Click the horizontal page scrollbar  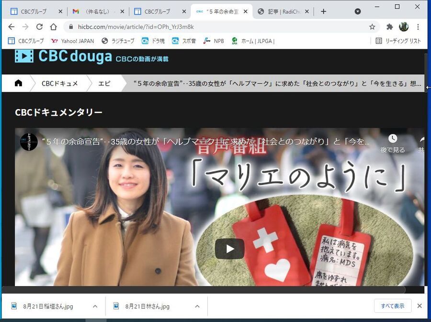click(204, 289)
